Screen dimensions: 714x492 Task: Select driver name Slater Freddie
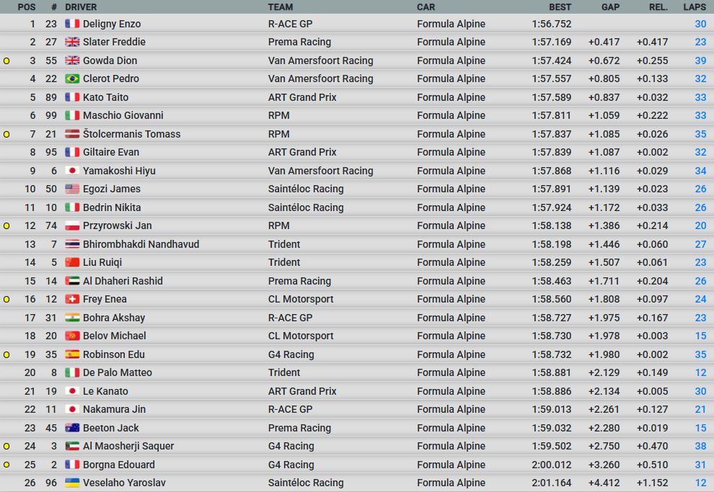(114, 42)
